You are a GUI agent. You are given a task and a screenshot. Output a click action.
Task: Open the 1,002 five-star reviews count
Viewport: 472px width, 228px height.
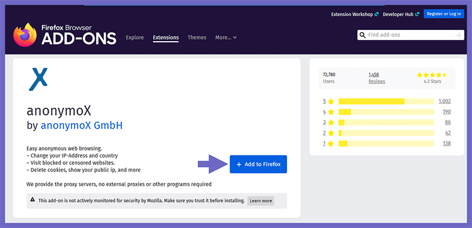pyautogui.click(x=445, y=101)
